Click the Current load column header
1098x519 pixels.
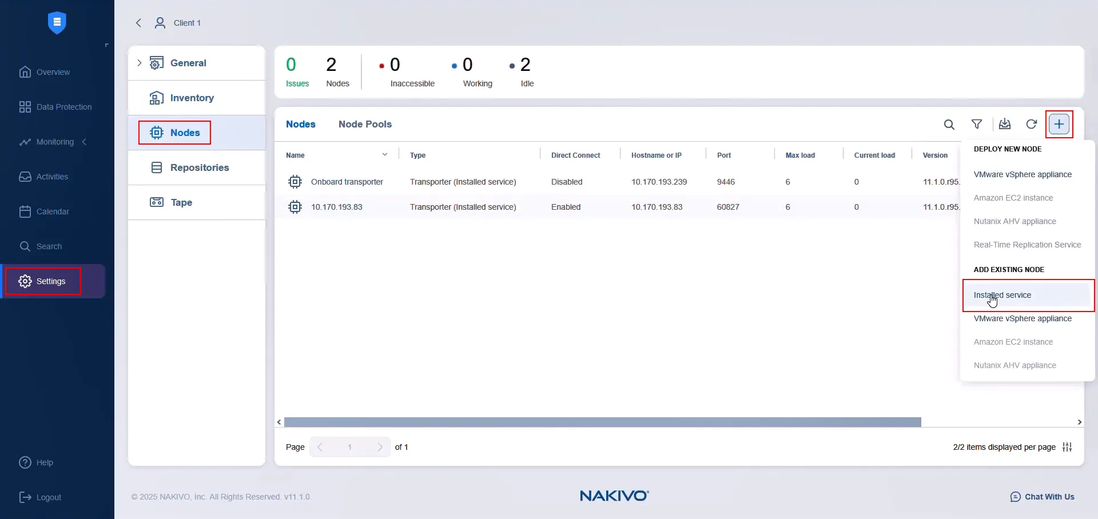[x=874, y=155]
